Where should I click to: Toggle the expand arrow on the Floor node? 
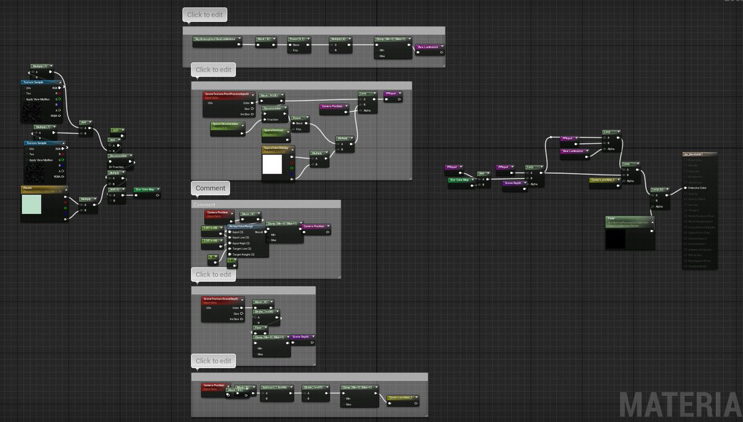(x=266, y=327)
